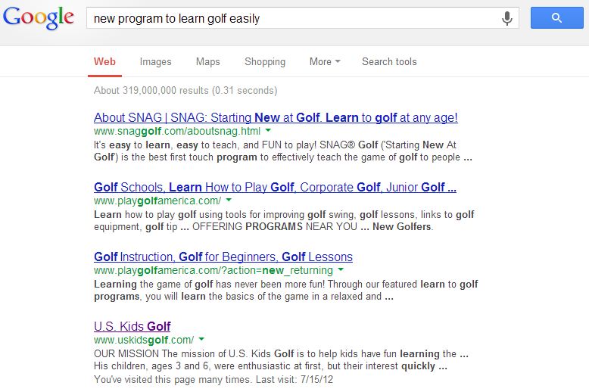Select the Web tab

[104, 61]
